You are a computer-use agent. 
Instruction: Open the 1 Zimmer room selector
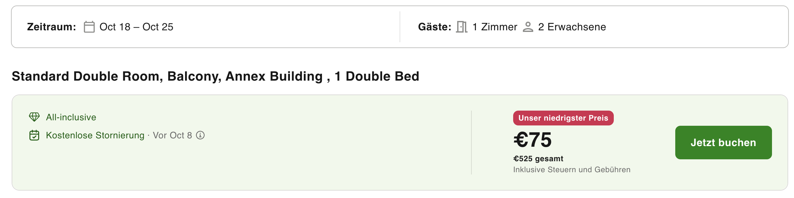495,27
